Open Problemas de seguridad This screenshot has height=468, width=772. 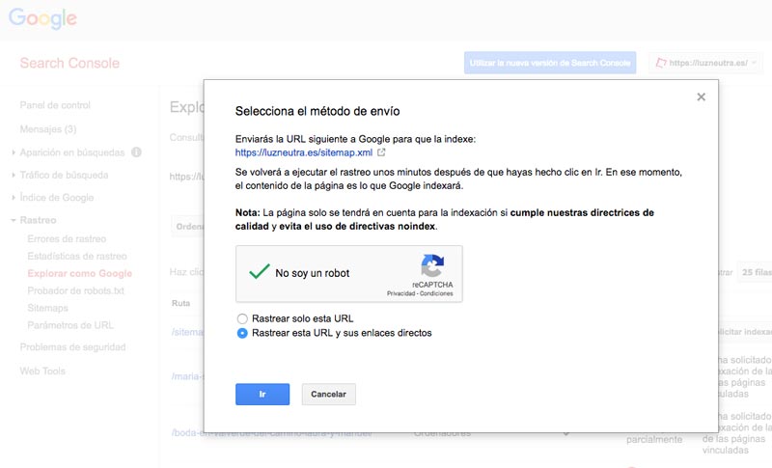[73, 347]
